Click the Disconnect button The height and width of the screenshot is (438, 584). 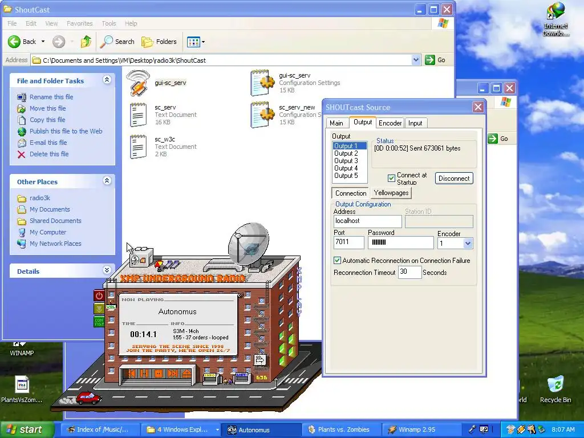[453, 179]
